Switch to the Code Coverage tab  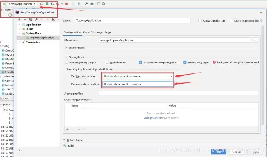pos(93,32)
